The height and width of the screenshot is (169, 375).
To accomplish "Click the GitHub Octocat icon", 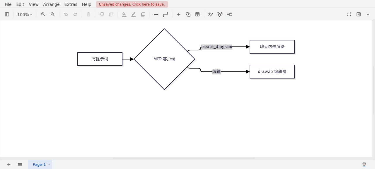I will [364, 165].
